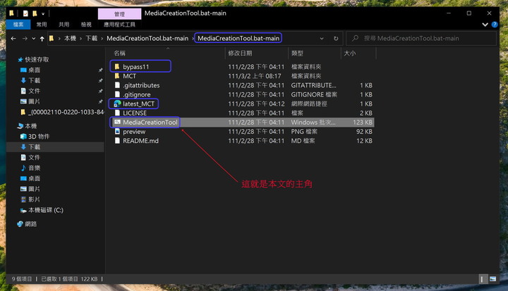
Task: Open pinned 桌面 under quick access
Action: point(30,70)
